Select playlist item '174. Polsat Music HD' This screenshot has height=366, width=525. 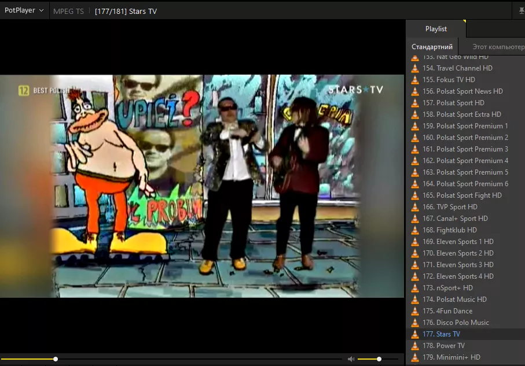coord(465,300)
